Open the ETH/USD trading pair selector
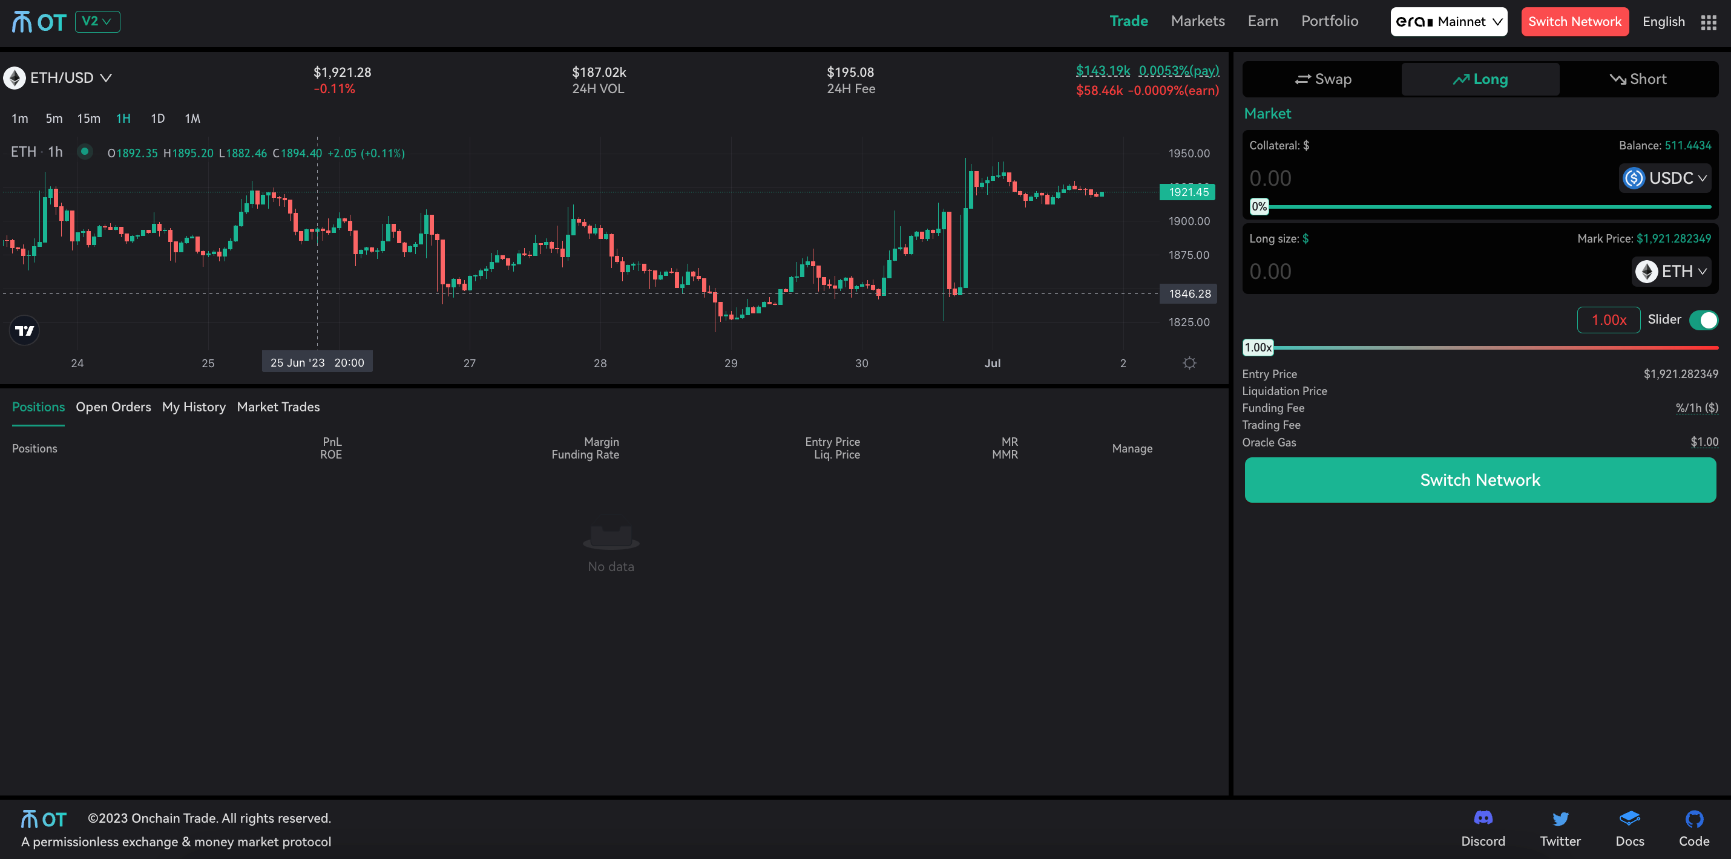This screenshot has width=1731, height=859. [59, 77]
